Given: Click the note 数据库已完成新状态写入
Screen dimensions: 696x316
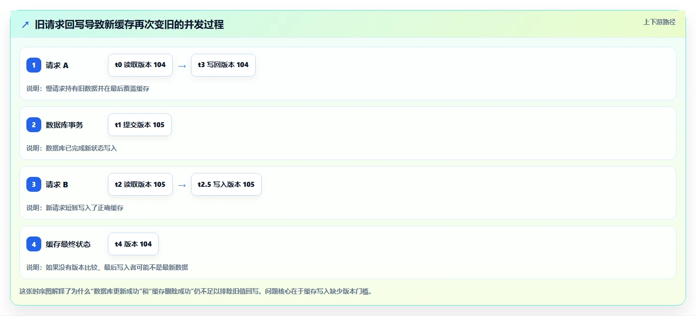Looking at the screenshot, I should (x=72, y=148).
